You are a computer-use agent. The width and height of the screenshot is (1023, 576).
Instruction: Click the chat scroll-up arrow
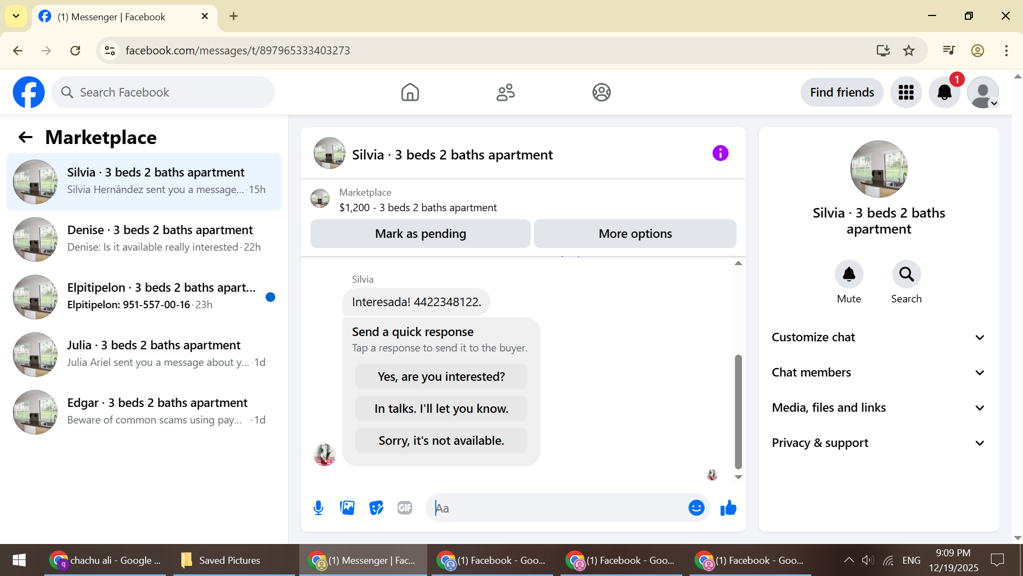tap(738, 263)
